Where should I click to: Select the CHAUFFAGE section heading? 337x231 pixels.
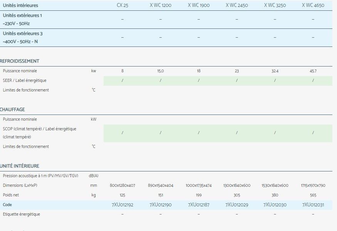point(13,110)
